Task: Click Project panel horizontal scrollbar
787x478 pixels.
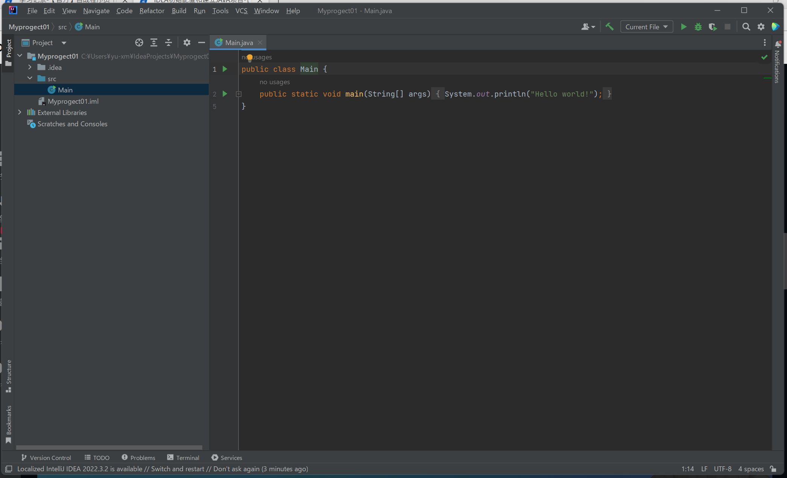Action: [x=109, y=447]
